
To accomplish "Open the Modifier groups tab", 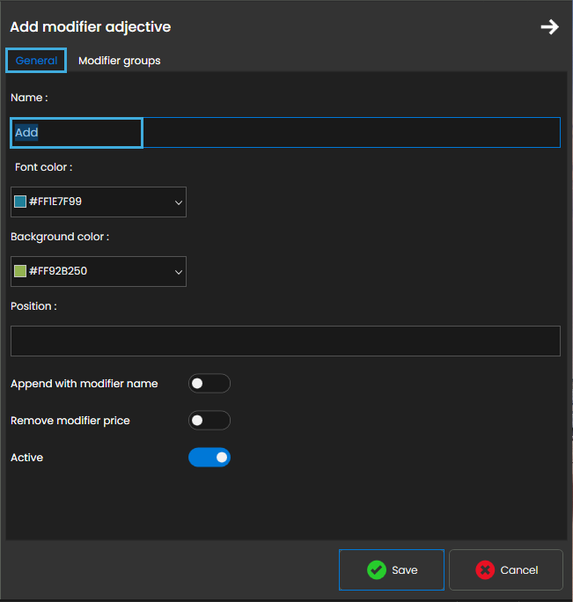I will click(119, 61).
